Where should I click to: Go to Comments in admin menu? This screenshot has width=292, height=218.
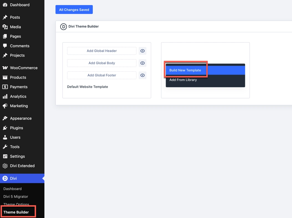[22, 46]
